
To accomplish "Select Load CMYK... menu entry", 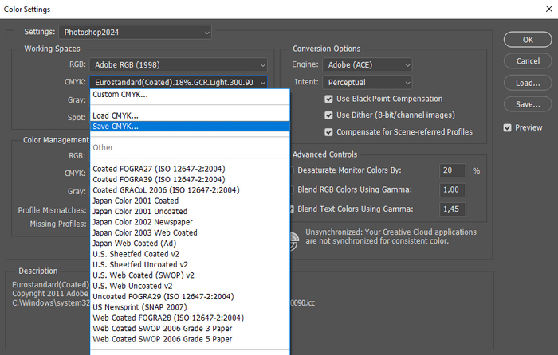I will pyautogui.click(x=116, y=116).
